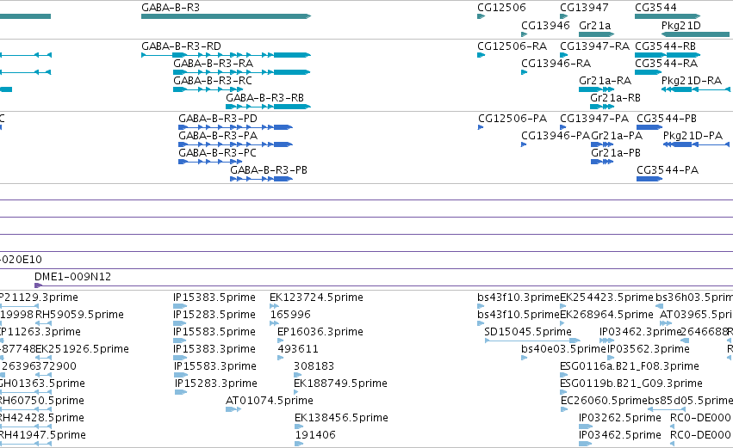Click the Pkg21D gene bar

pyautogui.click(x=695, y=34)
